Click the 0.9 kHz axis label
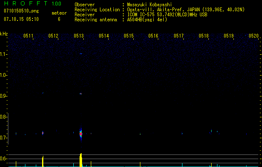Screen dimensions: 262x167 [x=3, y=96]
